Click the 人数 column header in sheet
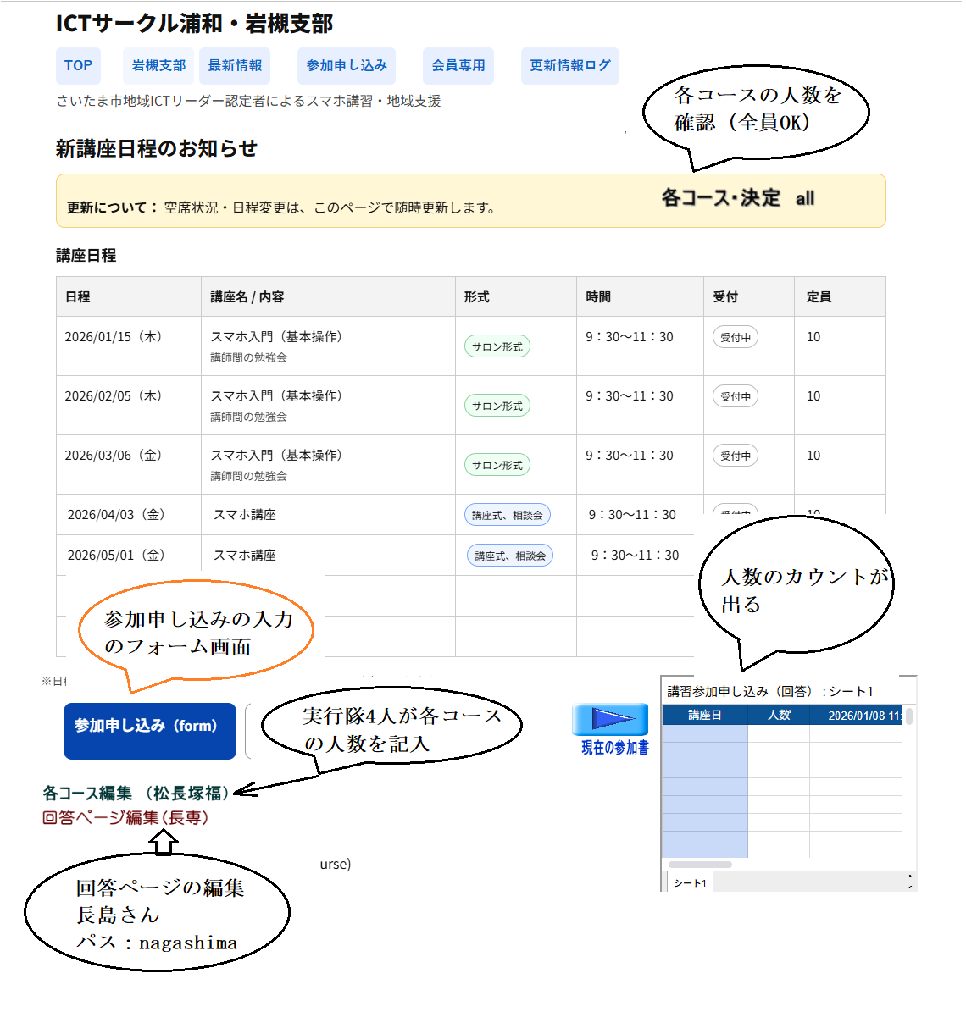966x1023 pixels. [x=779, y=716]
